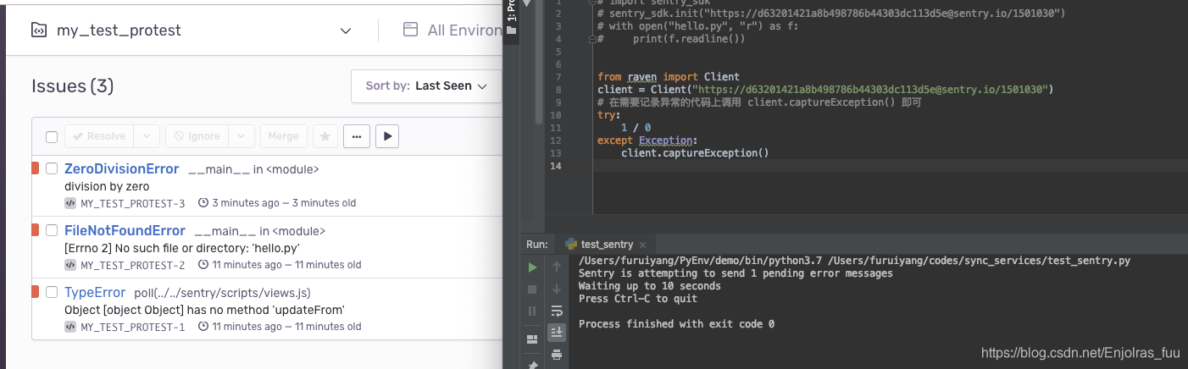Click the python3.7 command path line
Image resolution: width=1188 pixels, height=369 pixels.
tap(854, 262)
